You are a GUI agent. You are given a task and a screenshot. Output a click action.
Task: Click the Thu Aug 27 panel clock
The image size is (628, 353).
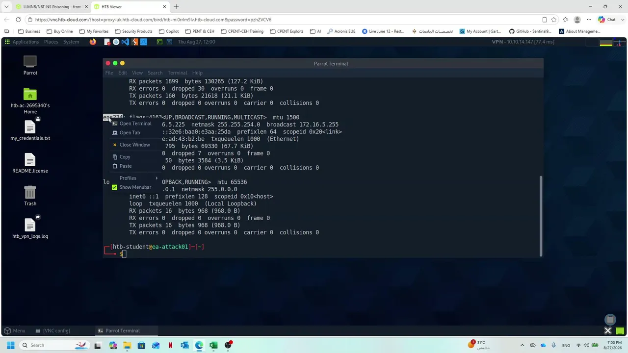click(196, 42)
